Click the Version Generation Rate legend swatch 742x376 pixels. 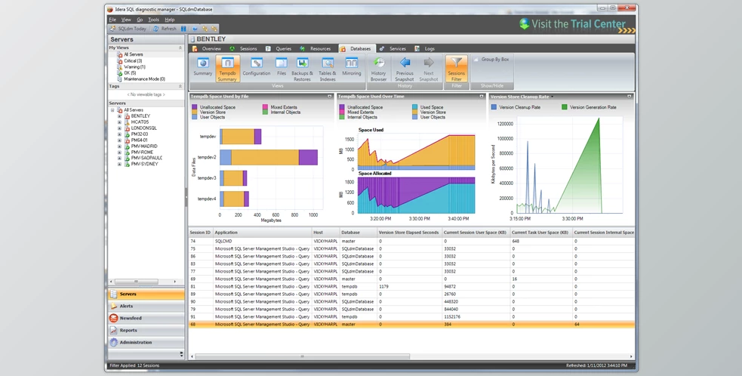point(564,107)
